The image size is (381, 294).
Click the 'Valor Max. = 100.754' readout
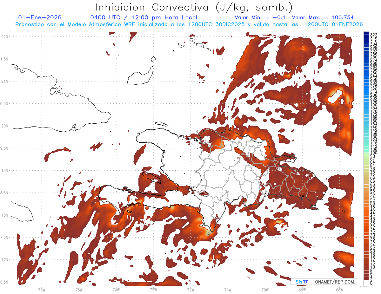[323, 17]
